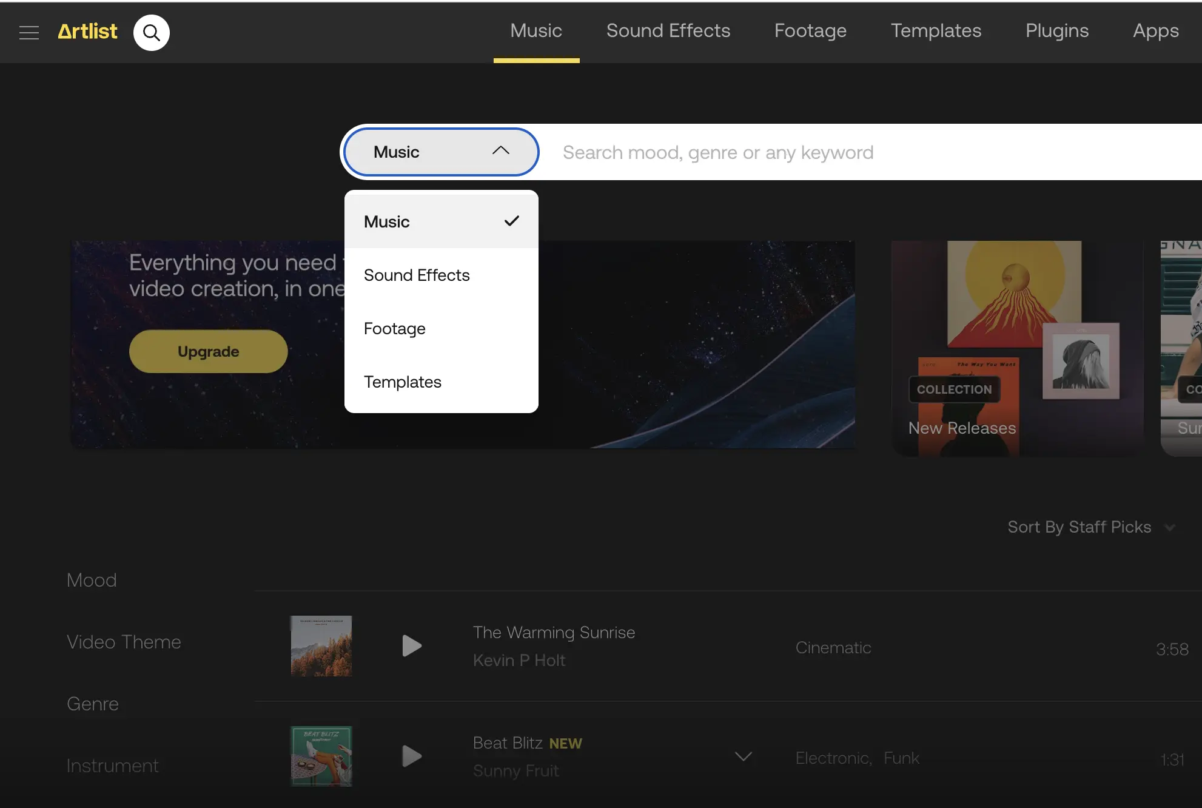The height and width of the screenshot is (808, 1202).
Task: Navigate to the Plugins section
Action: coord(1056,30)
